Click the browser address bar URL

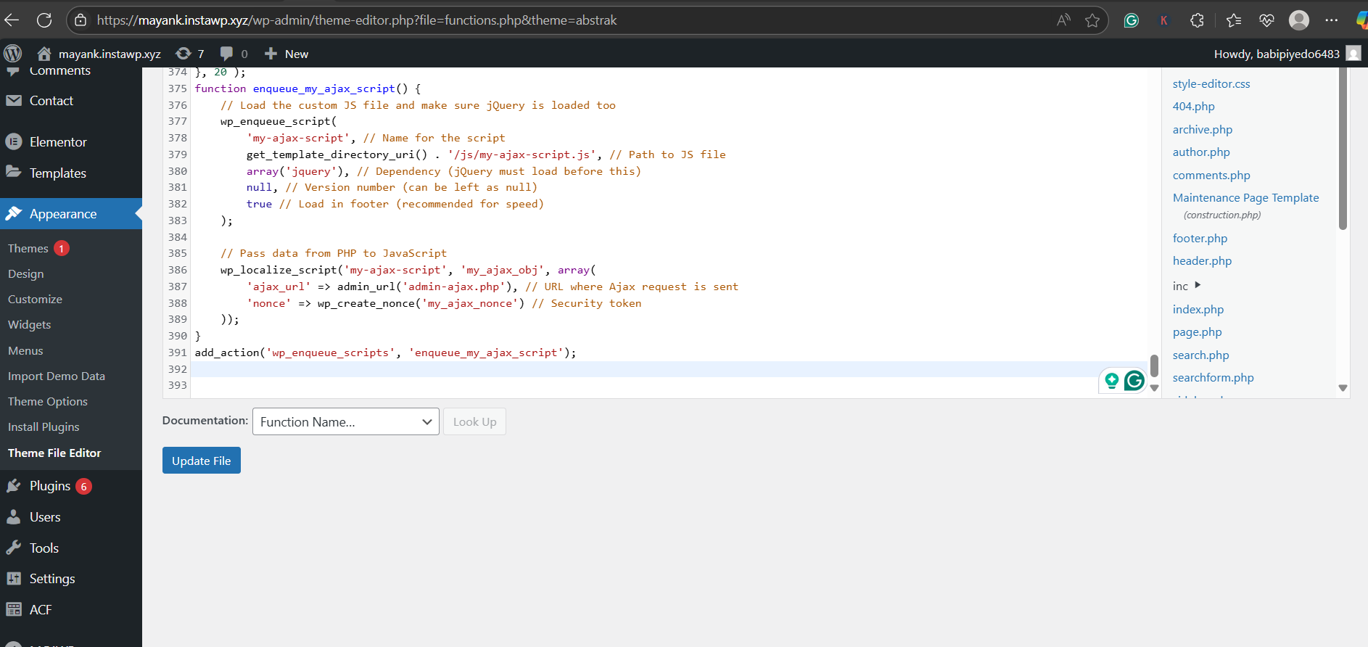[357, 20]
